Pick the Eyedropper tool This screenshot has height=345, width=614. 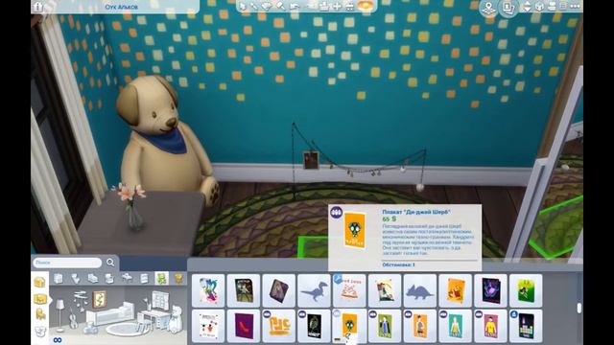click(x=254, y=7)
